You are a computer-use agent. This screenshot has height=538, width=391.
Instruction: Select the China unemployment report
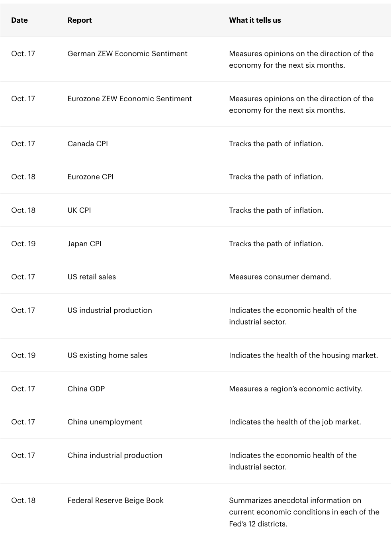click(x=105, y=422)
